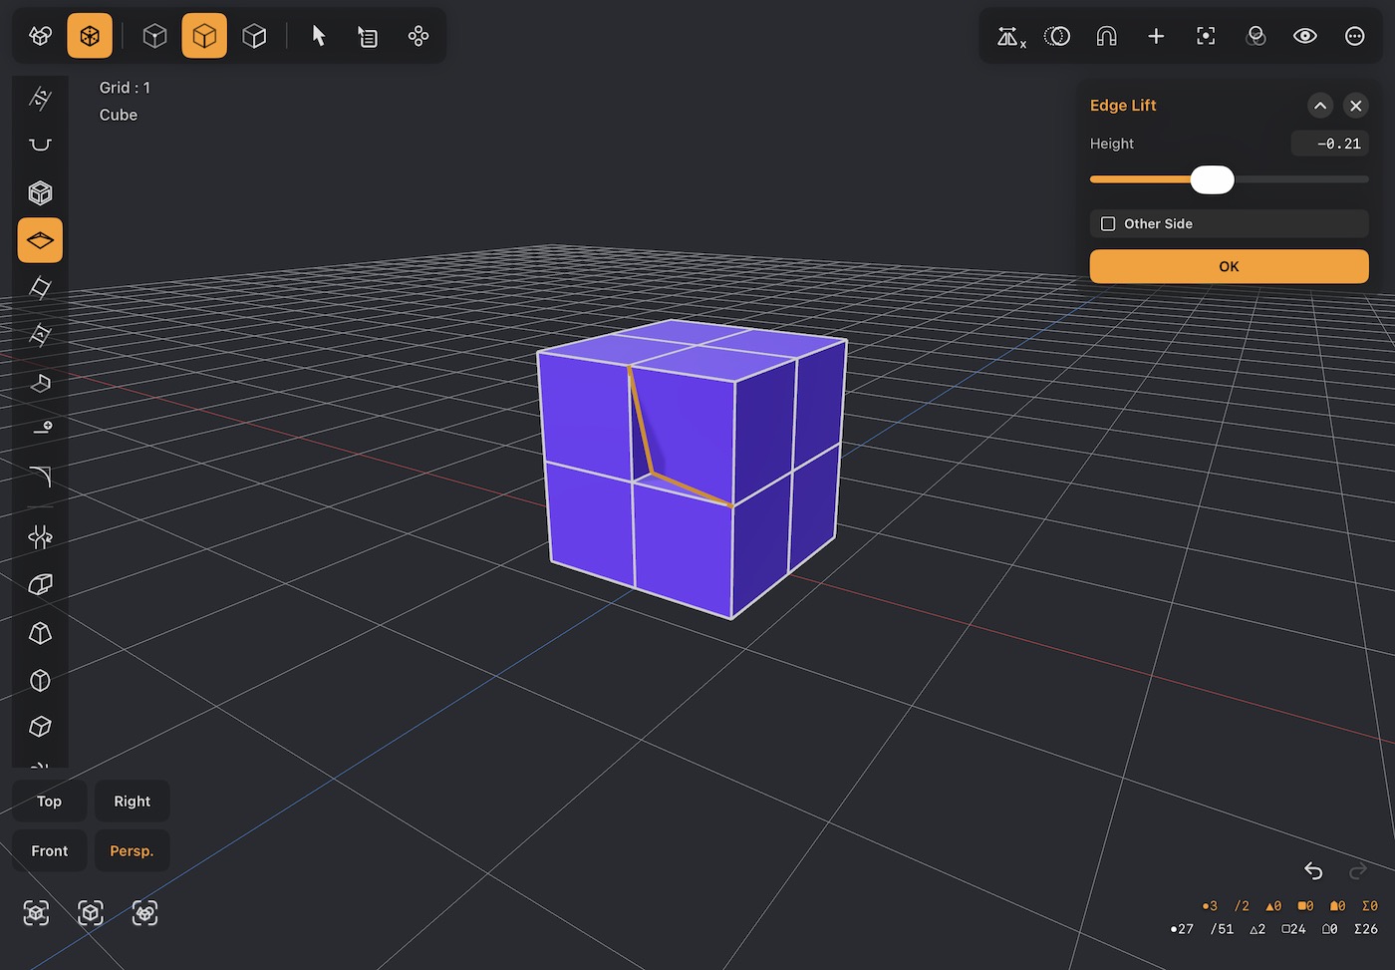1395x970 pixels.
Task: Switch to Persp. view
Action: point(132,851)
